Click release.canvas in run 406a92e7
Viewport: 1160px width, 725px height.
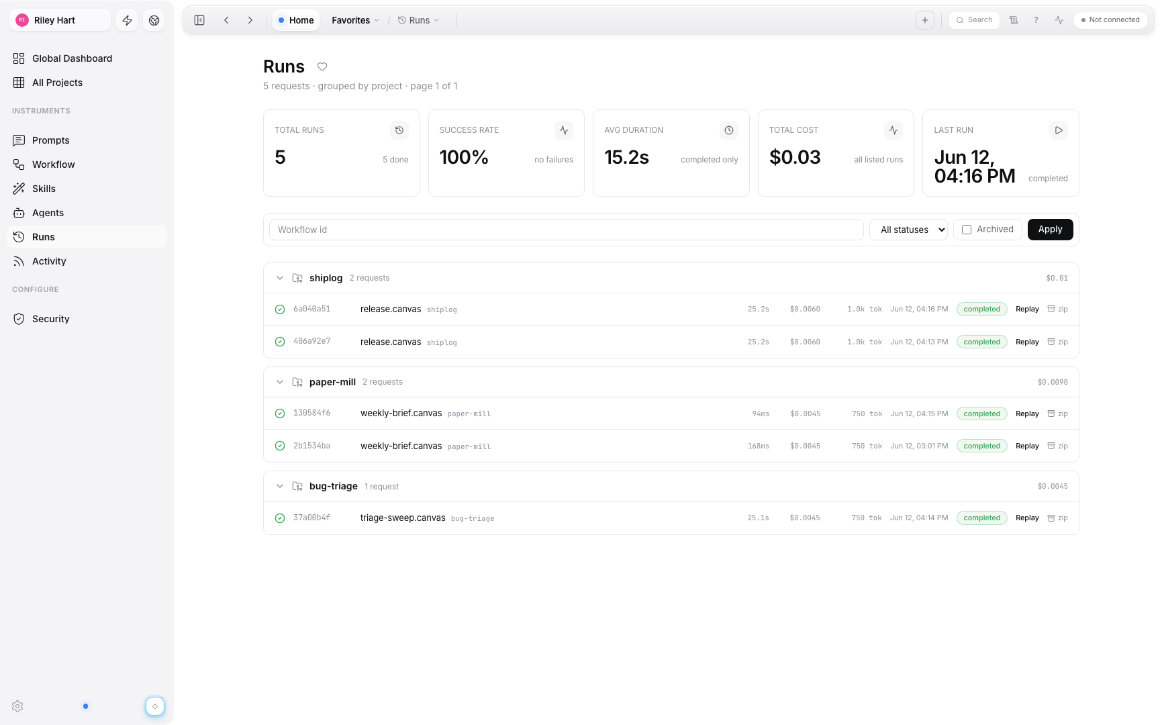[x=391, y=342]
